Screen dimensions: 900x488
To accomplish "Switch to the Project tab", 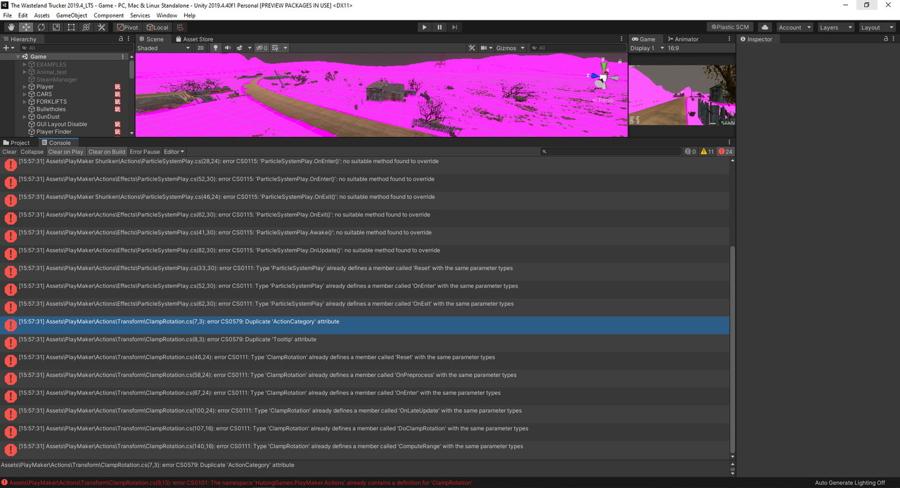I will click(16, 143).
